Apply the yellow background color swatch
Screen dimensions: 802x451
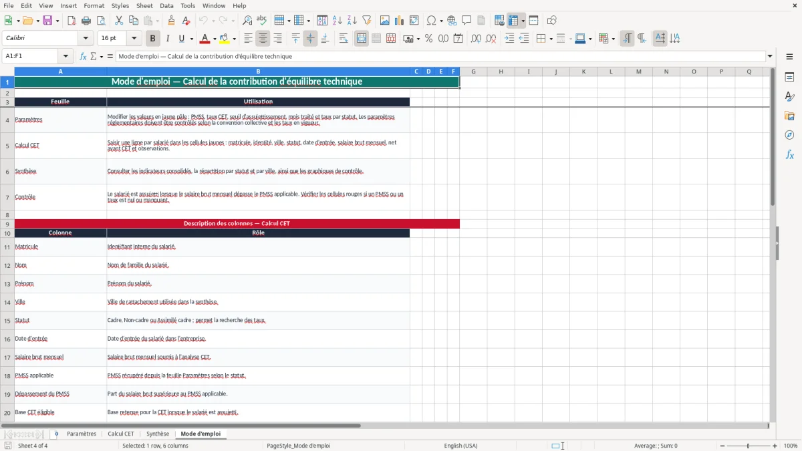click(x=225, y=39)
